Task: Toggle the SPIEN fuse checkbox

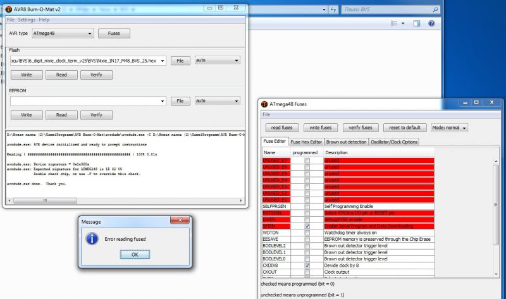Action: click(307, 226)
